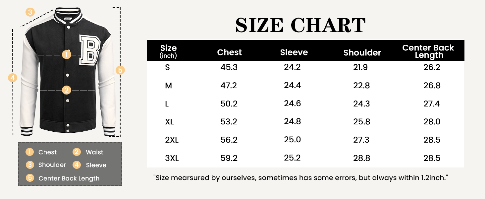
Task: Click the 2XL chest value 56.2
Action: click(x=229, y=140)
